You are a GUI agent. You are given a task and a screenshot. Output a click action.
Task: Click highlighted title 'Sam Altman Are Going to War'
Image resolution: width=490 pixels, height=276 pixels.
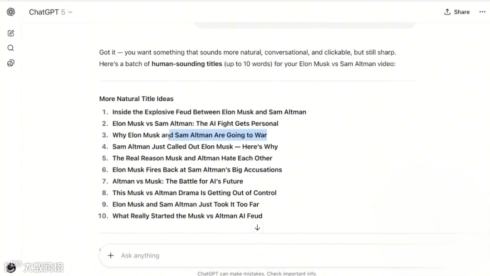220,135
